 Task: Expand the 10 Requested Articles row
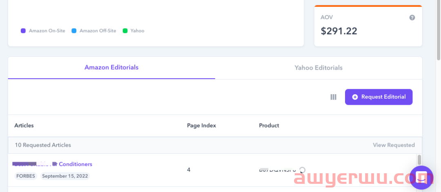pos(43,145)
